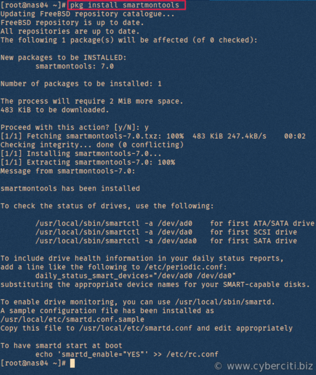This screenshot has height=375, width=316.
Task: Click the terminal cursor block at bottom prompt
Action: (72, 363)
